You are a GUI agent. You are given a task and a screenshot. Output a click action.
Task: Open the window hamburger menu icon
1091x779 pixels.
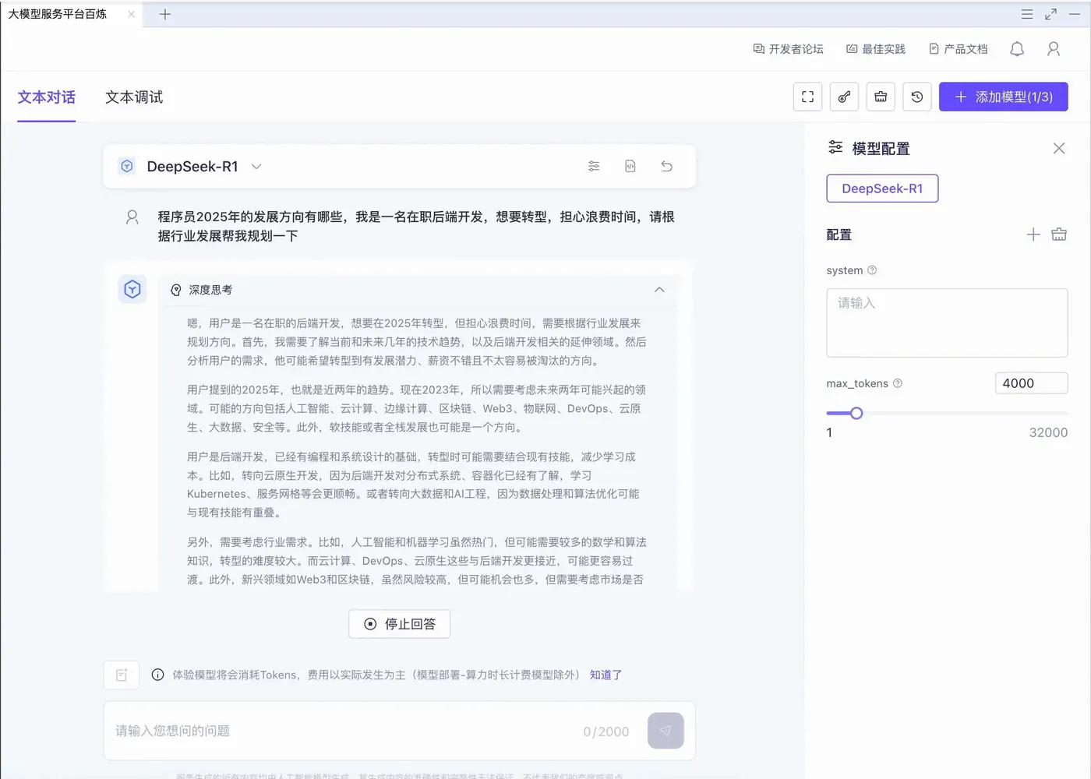(x=1027, y=14)
